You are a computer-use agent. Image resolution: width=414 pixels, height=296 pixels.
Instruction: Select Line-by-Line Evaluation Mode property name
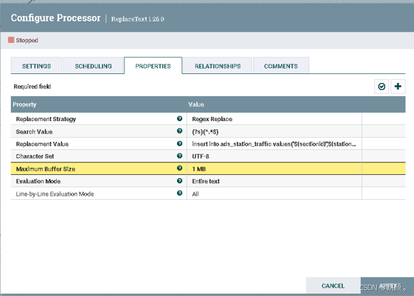(x=55, y=194)
